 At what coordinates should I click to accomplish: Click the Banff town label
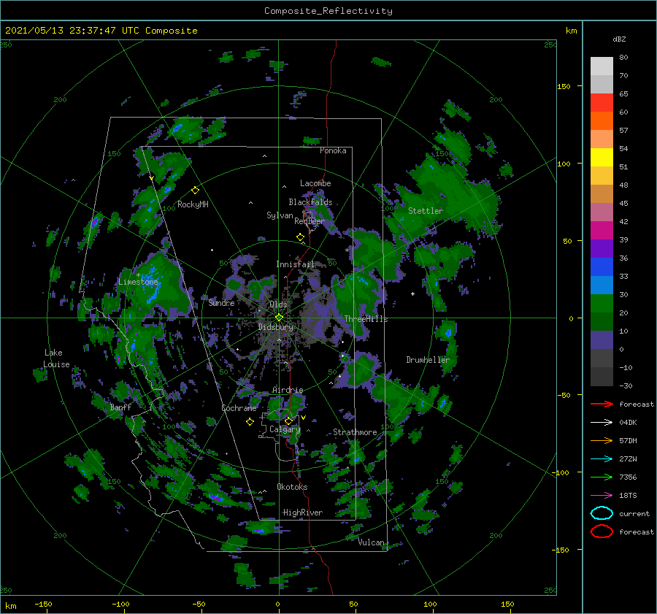(120, 407)
